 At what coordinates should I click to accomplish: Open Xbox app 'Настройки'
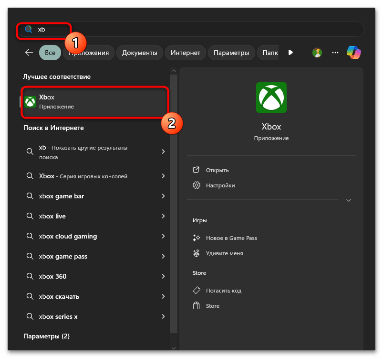tap(220, 185)
